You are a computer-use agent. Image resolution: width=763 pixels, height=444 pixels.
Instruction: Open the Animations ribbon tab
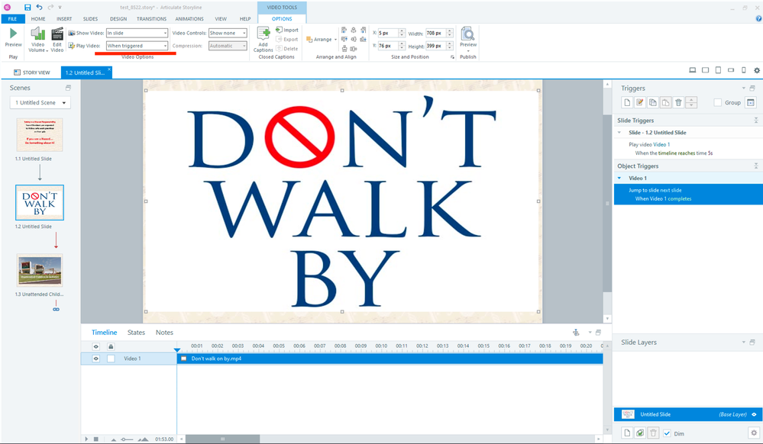189,18
